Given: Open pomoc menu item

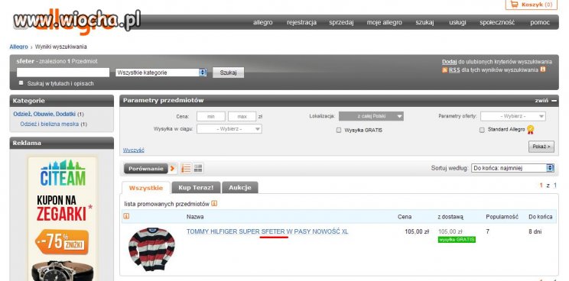Looking at the screenshot, I should click(540, 22).
